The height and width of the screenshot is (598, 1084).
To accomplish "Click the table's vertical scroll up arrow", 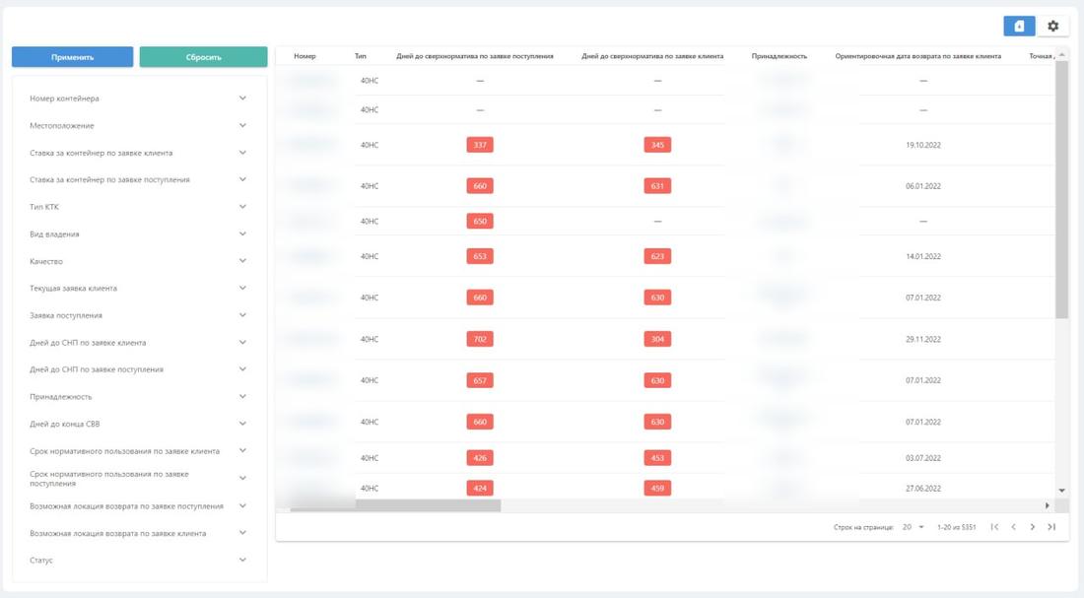I will (1062, 54).
